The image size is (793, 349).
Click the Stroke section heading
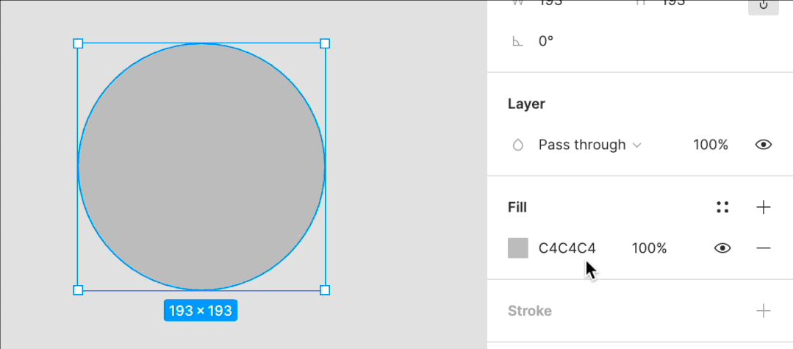point(529,311)
